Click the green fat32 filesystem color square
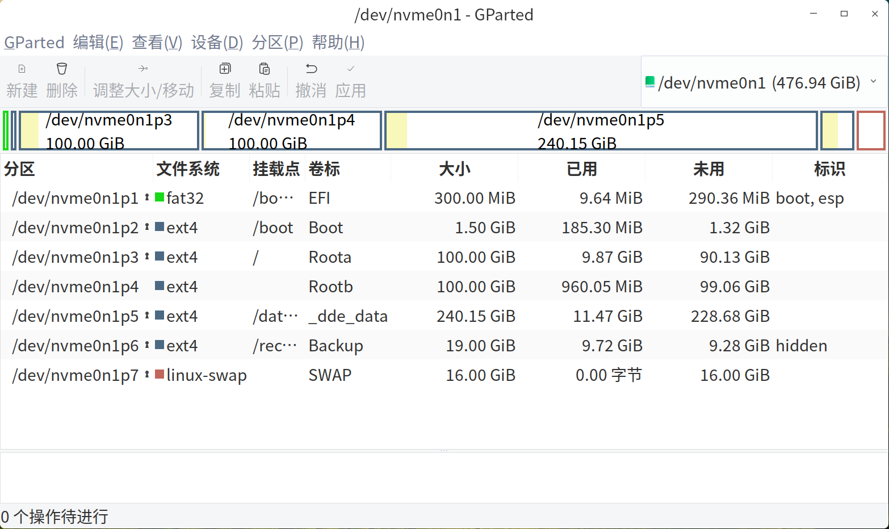Screen dimensions: 889x529 (160, 198)
